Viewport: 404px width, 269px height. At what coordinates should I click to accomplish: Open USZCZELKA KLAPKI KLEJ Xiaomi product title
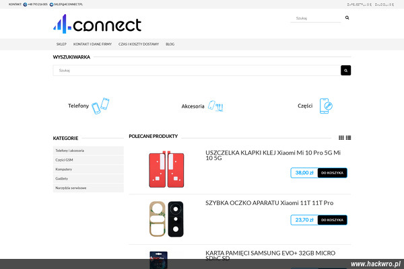(x=273, y=155)
